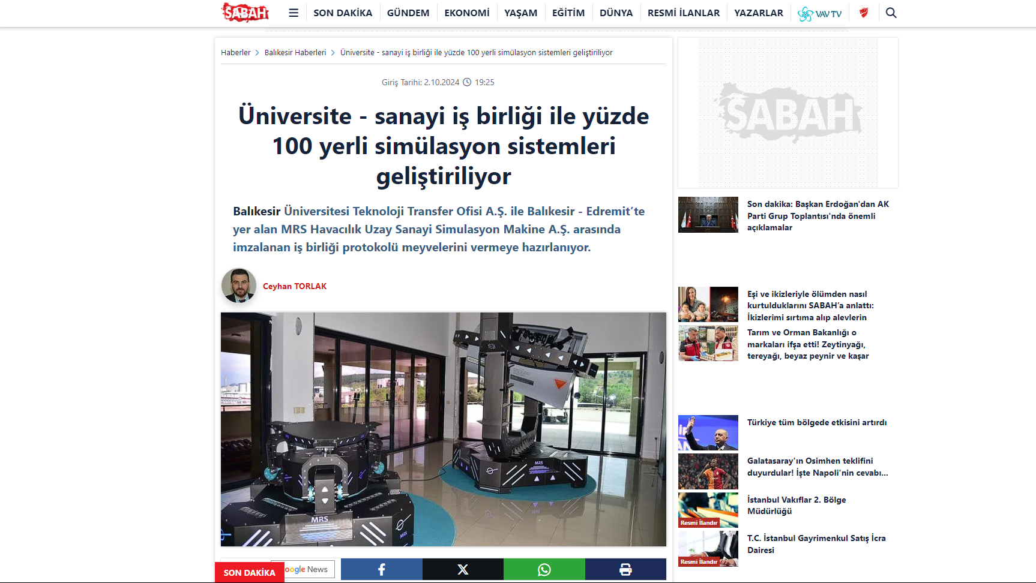Open Türkiye regional influence thumbnail

(708, 432)
